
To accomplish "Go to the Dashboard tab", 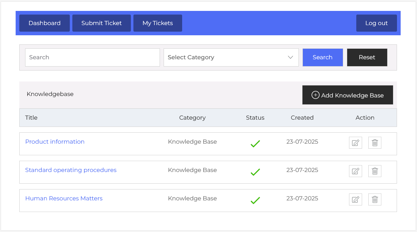I will click(x=44, y=23).
